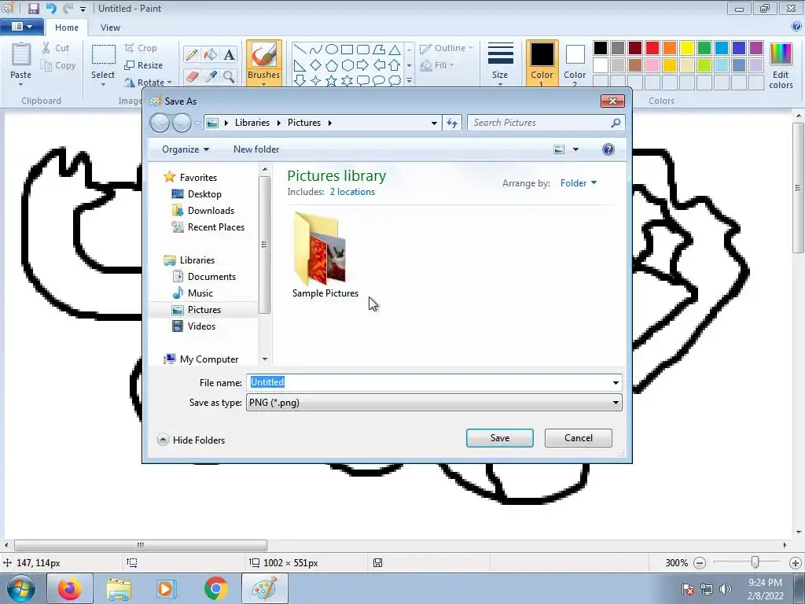Select the oval shape
Image resolution: width=805 pixels, height=604 pixels.
[x=332, y=50]
